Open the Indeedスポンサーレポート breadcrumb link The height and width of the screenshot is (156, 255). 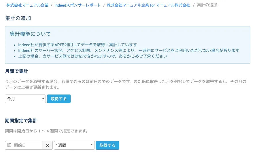click(78, 5)
